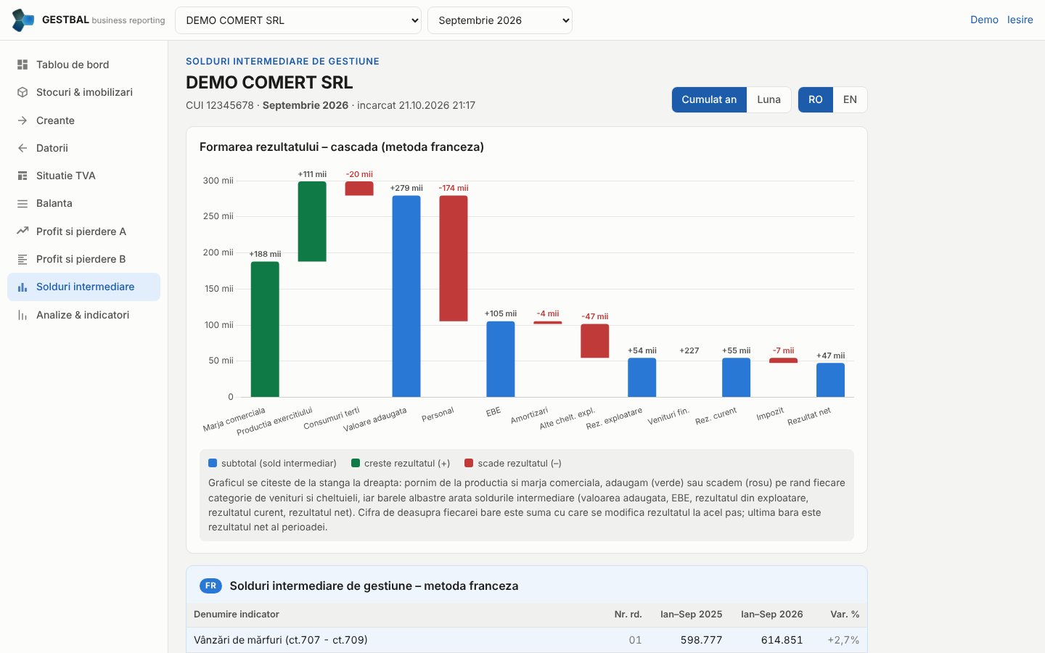Click the Profit si pierdere B list icon
The image size is (1045, 653).
[x=22, y=259]
